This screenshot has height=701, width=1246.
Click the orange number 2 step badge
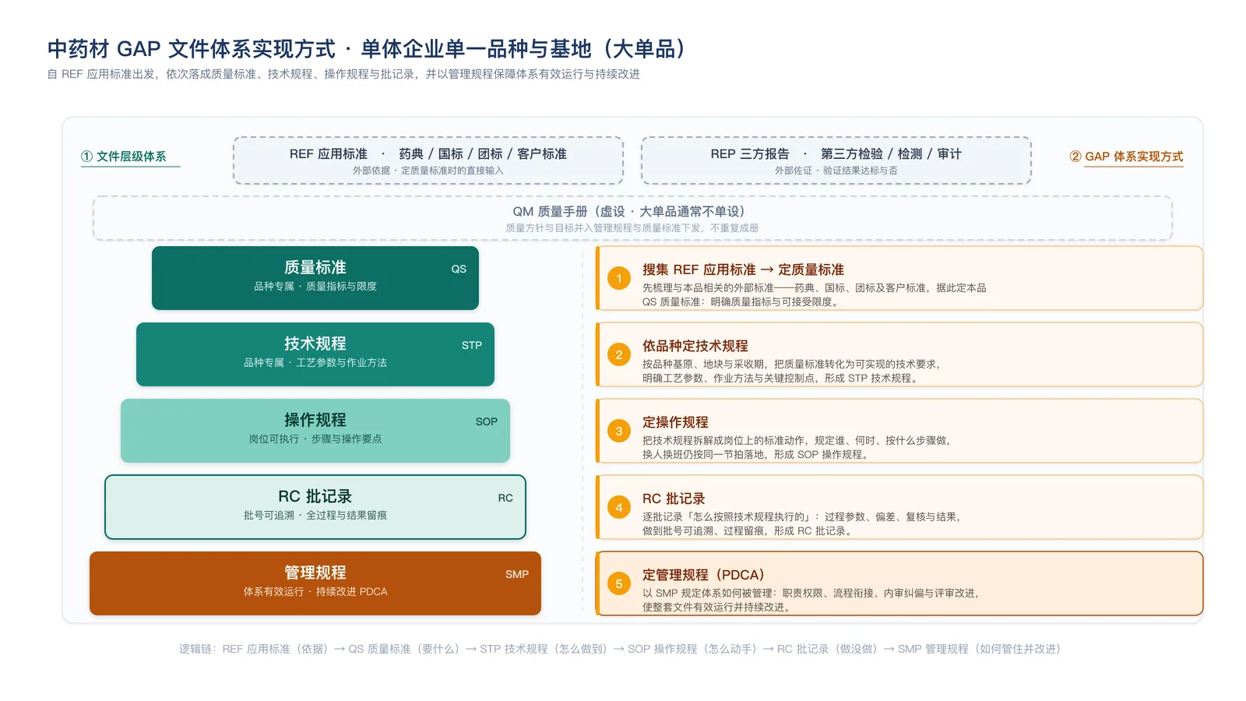[x=619, y=354]
